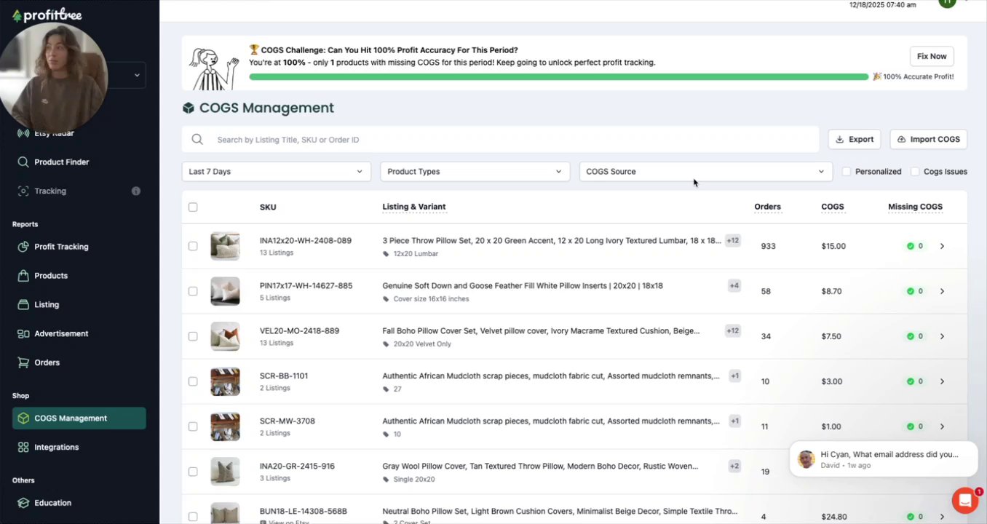
Task: Expand the INA12x20-WH-2408-089 row chevron
Action: pyautogui.click(x=942, y=247)
